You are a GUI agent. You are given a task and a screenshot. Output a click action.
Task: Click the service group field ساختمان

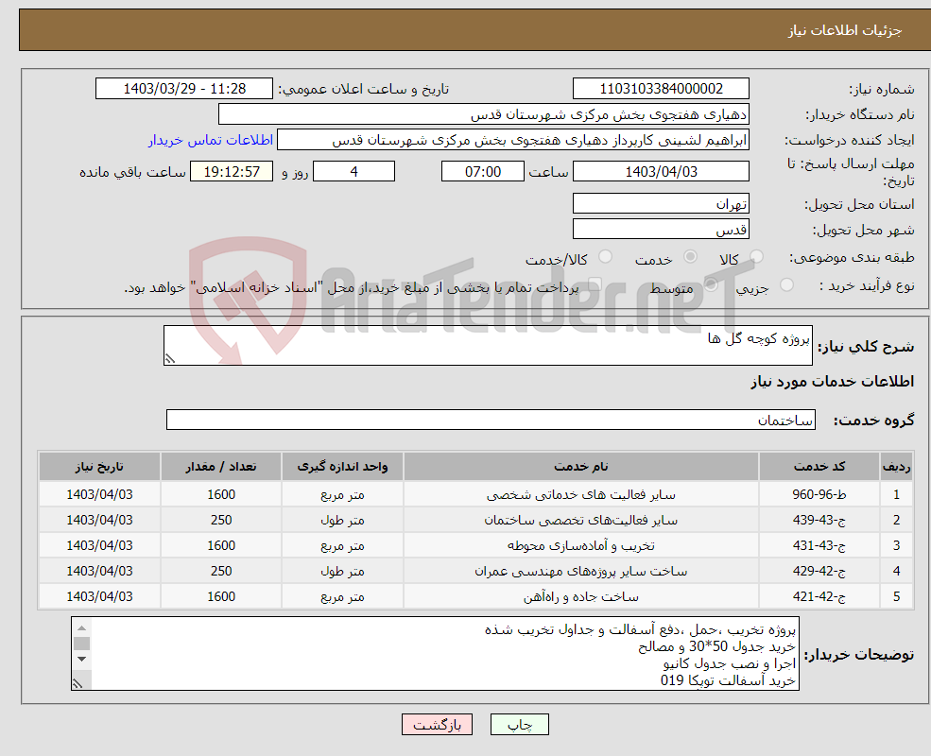491,420
